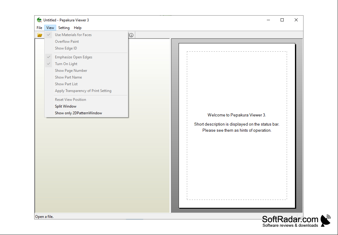Toggle Emphasize Open Edges option

pyautogui.click(x=86, y=57)
